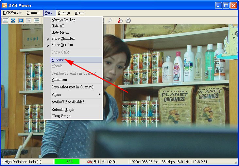Select Preview from the View menu
239x166 pixels.
coord(58,60)
